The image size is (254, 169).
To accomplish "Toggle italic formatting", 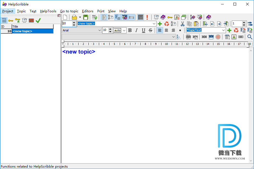I will pyautogui.click(x=136, y=30).
